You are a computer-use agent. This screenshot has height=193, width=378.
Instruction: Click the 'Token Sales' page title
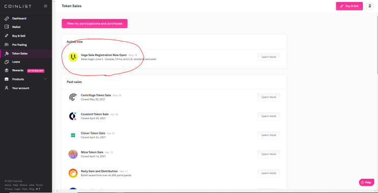tap(72, 6)
